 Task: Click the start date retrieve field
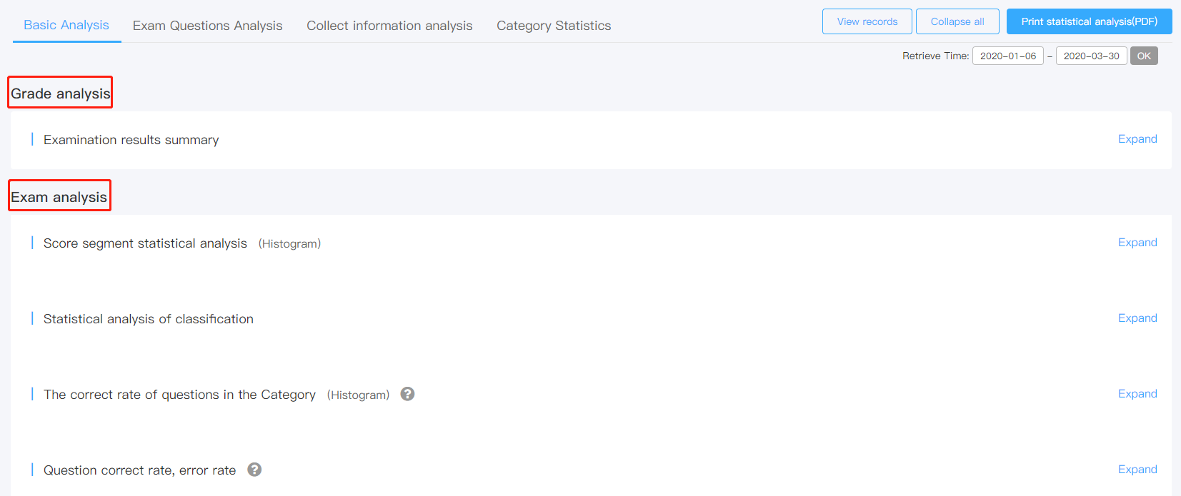coord(1007,56)
